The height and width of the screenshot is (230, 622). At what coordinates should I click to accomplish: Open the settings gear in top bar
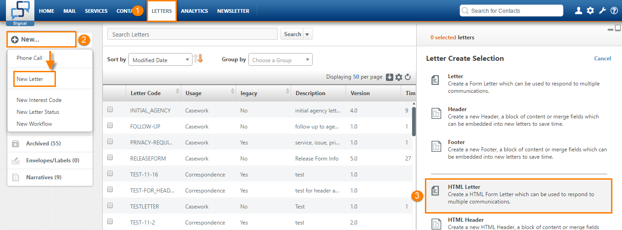pos(590,11)
